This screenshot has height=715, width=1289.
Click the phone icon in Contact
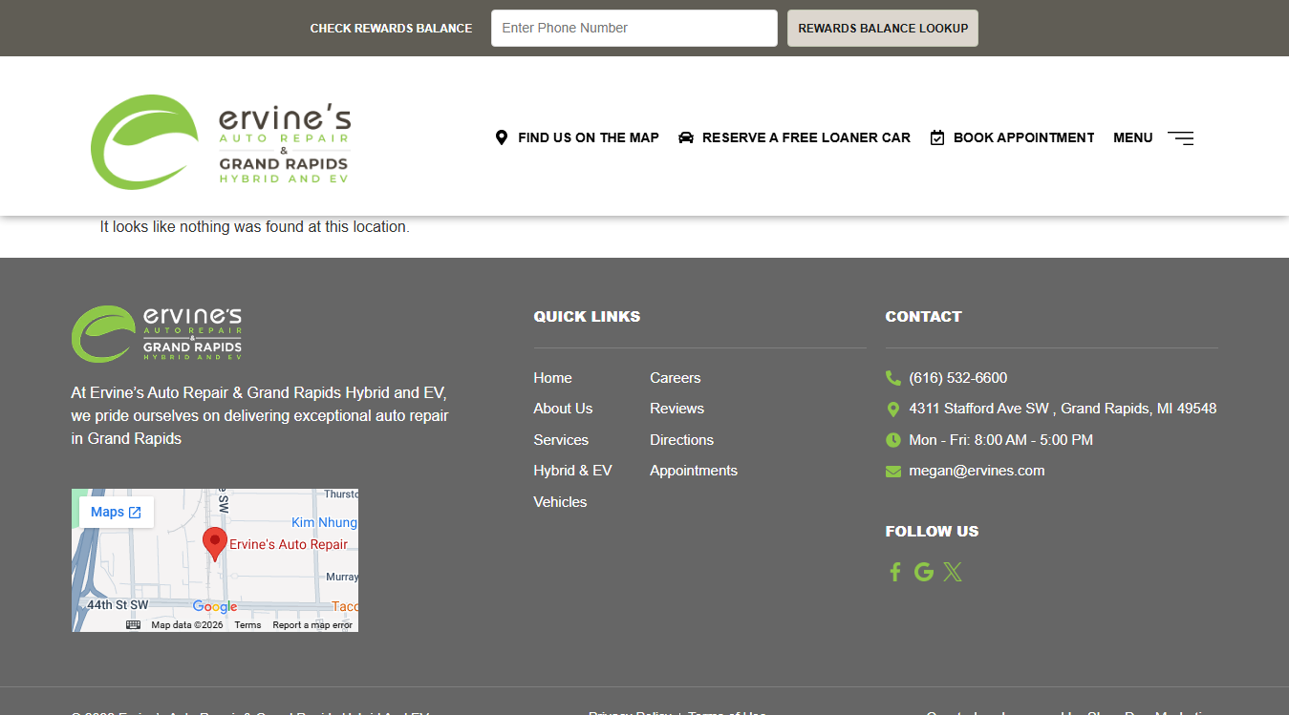point(893,378)
